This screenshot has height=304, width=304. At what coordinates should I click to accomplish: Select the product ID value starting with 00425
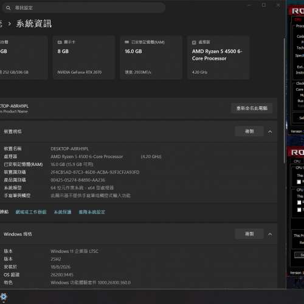pos(78,180)
